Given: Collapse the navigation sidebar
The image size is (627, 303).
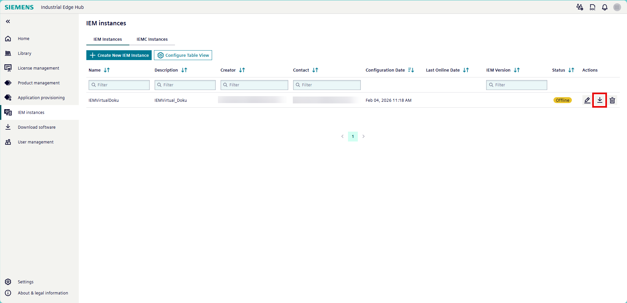Looking at the screenshot, I should 7,21.
